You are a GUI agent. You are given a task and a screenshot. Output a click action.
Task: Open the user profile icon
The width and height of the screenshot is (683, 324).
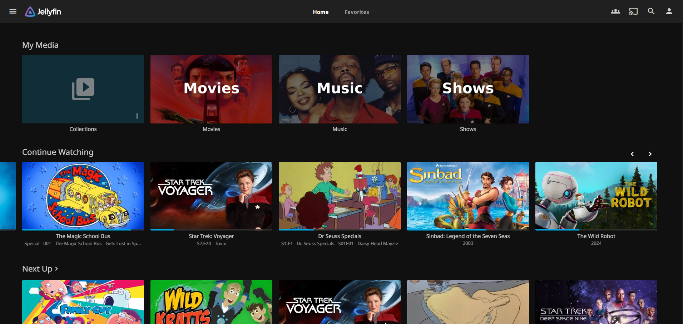(x=669, y=11)
